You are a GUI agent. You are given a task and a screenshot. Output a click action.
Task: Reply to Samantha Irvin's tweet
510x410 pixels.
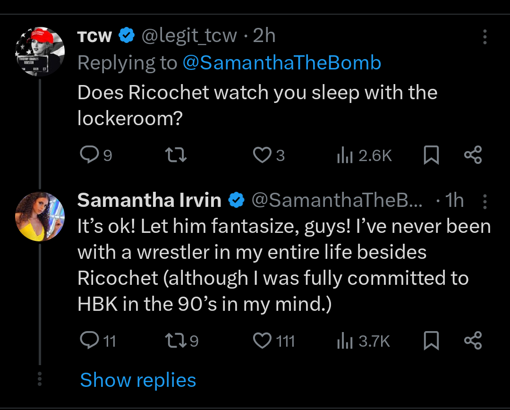88,341
